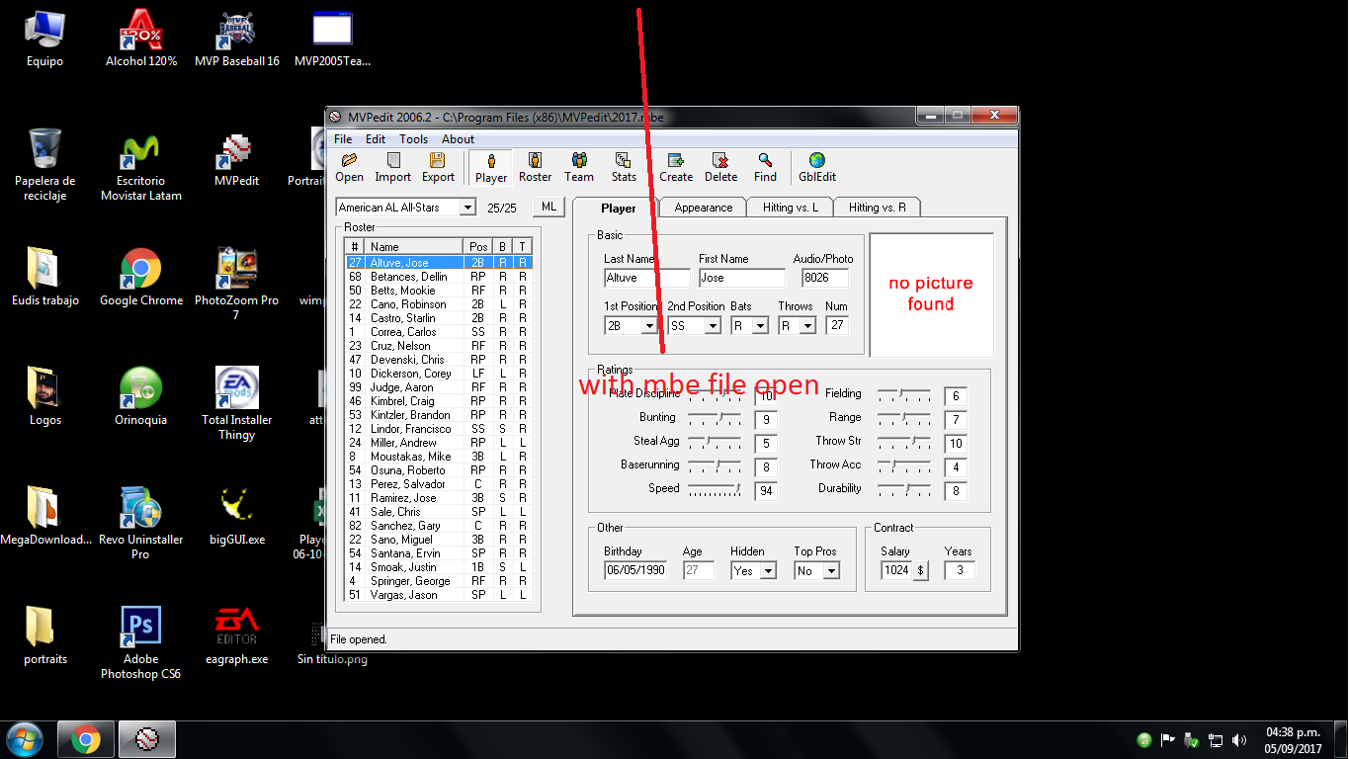1350x759 pixels.
Task: Click the ML button
Action: [x=548, y=207]
